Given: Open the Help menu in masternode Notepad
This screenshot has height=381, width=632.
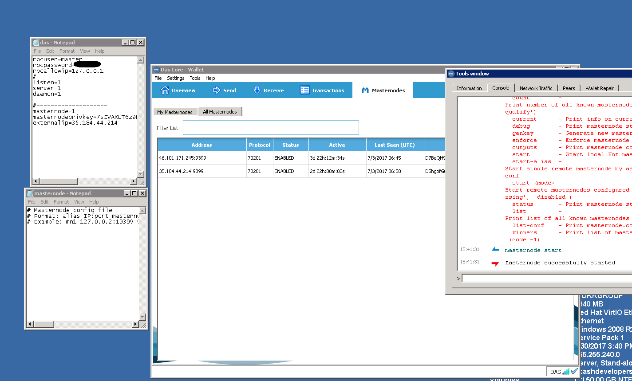Looking at the screenshot, I should coord(94,202).
